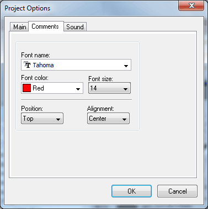
Task: Confirm settings with the OK button
Action: pyautogui.click(x=131, y=191)
